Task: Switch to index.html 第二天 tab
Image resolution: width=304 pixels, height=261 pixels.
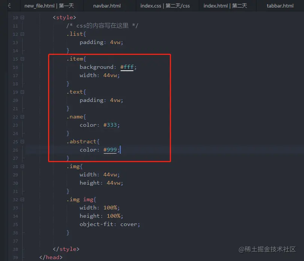Action: 225,6
